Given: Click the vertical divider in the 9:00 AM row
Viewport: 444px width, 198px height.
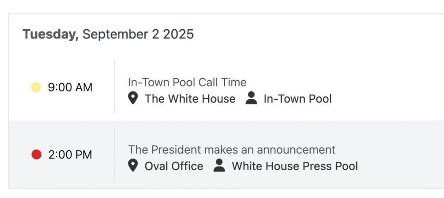Looking at the screenshot, I should [114, 87].
